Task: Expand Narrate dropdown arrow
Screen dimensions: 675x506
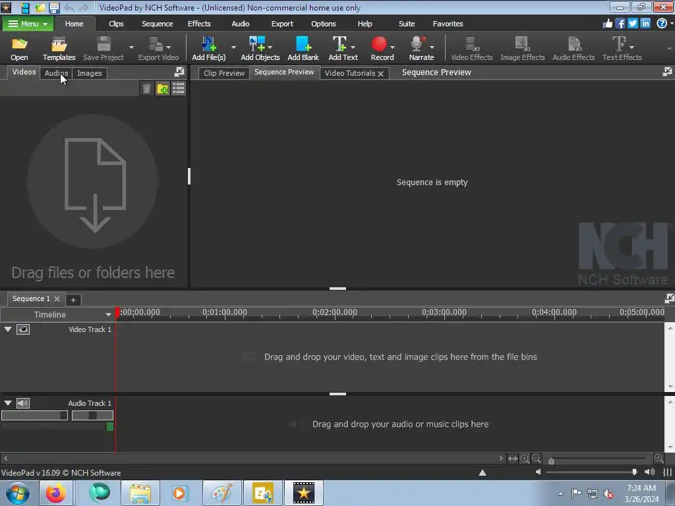Action: pyautogui.click(x=432, y=47)
